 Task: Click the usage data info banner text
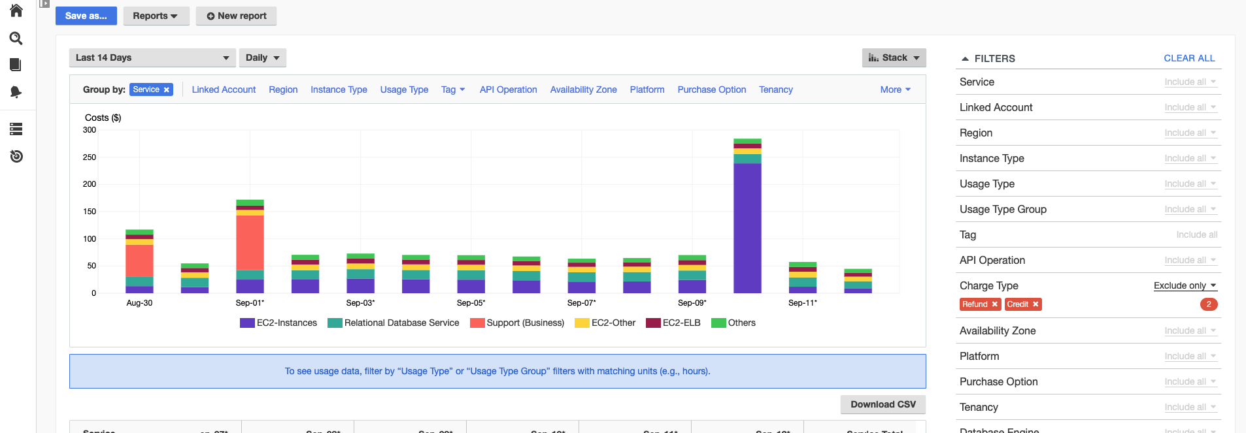[x=497, y=371]
